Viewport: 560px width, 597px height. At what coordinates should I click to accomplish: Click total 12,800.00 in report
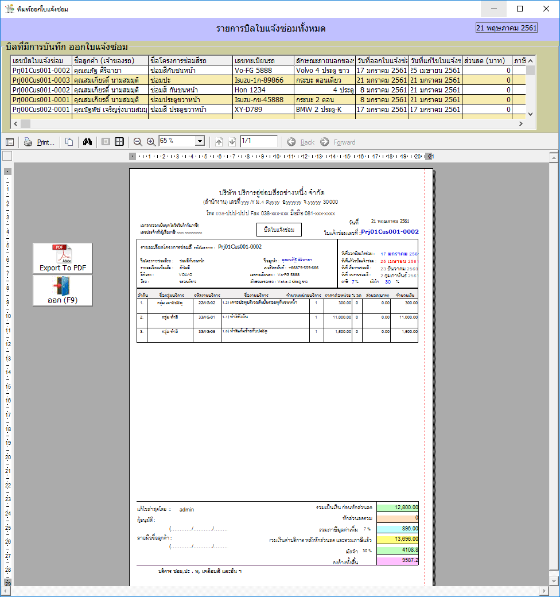398,507
